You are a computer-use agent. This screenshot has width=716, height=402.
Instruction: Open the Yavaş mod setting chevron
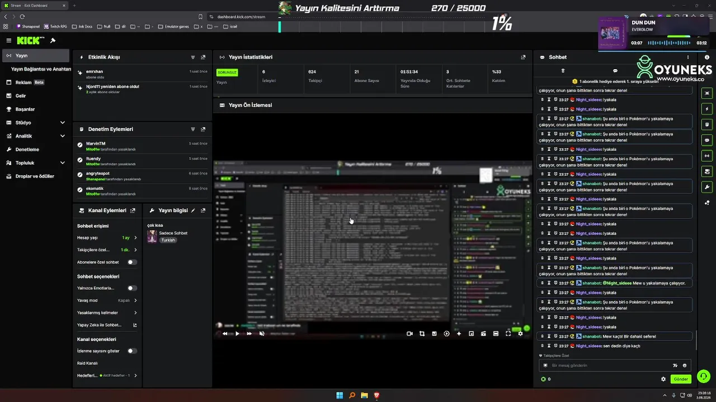135,300
